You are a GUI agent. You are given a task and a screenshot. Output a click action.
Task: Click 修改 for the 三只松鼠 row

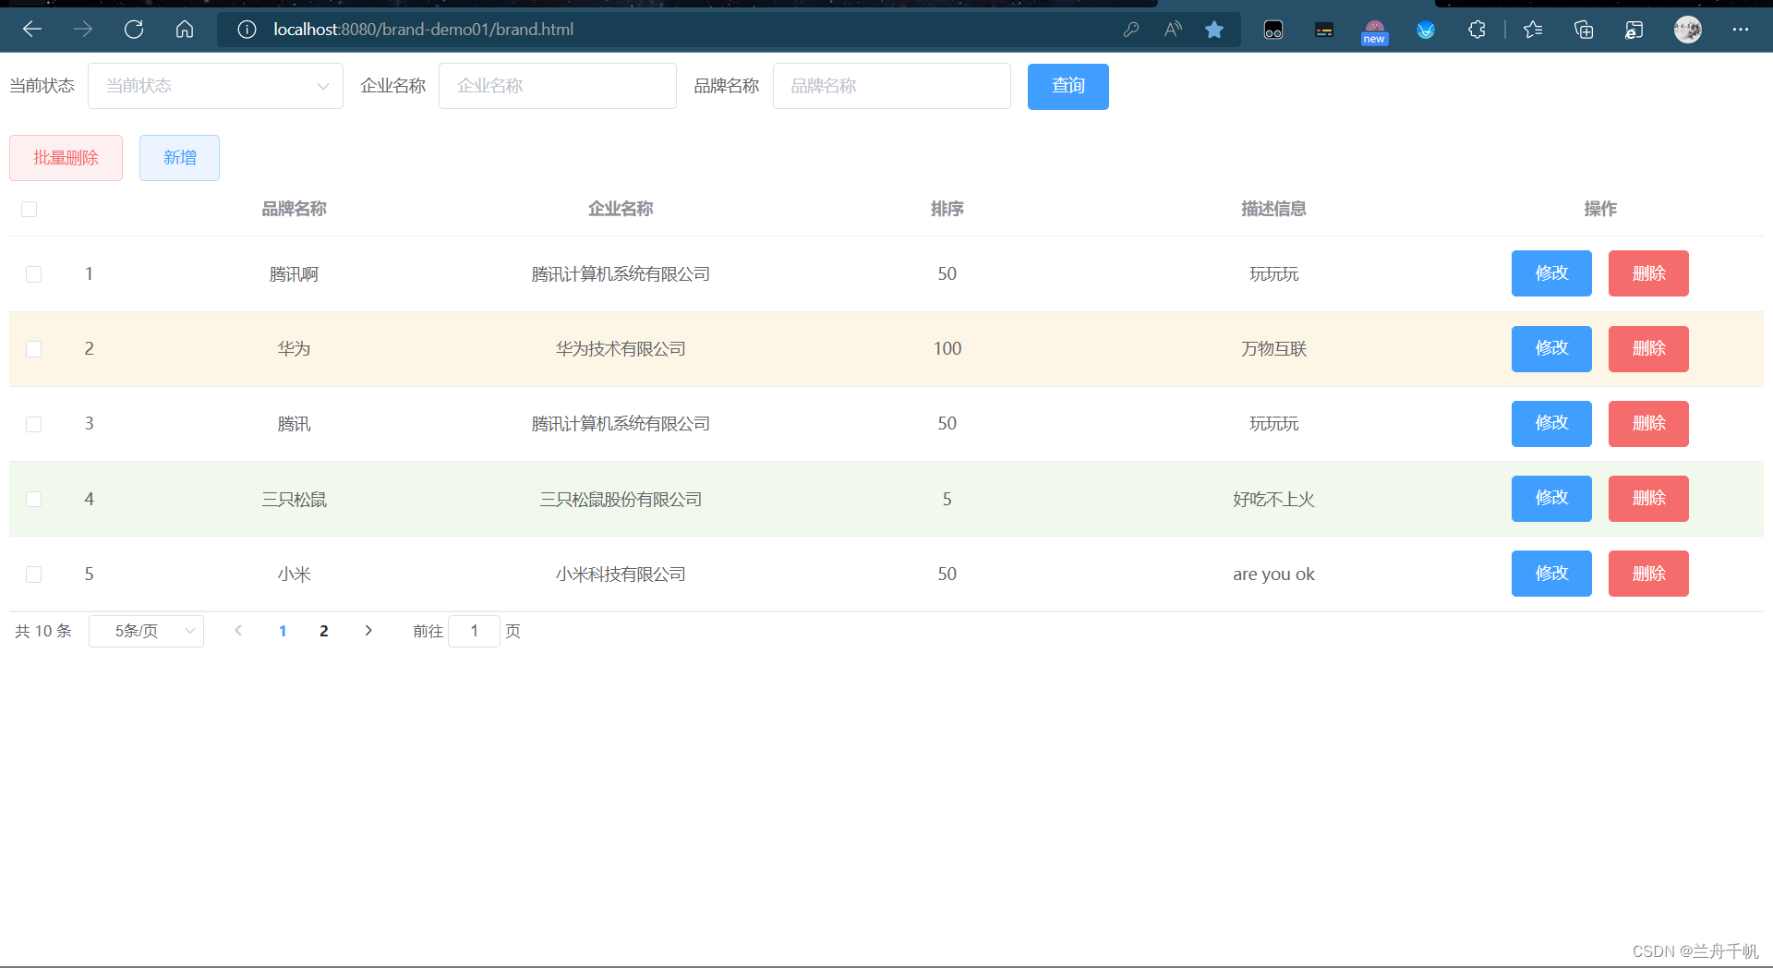(1551, 498)
